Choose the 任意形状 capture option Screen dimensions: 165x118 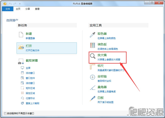pyautogui.click(x=30, y=98)
